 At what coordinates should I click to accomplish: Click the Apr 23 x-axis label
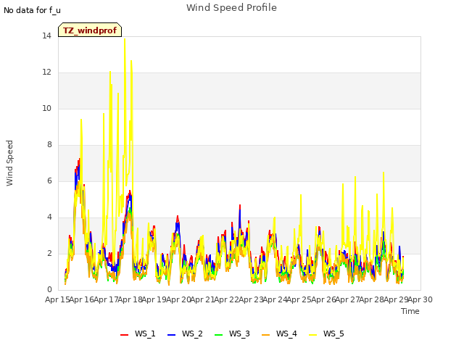[x=251, y=299]
